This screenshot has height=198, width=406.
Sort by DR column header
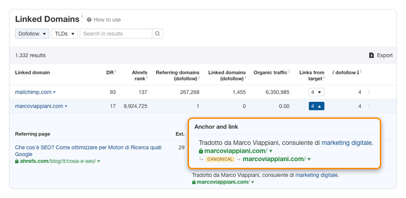click(110, 72)
